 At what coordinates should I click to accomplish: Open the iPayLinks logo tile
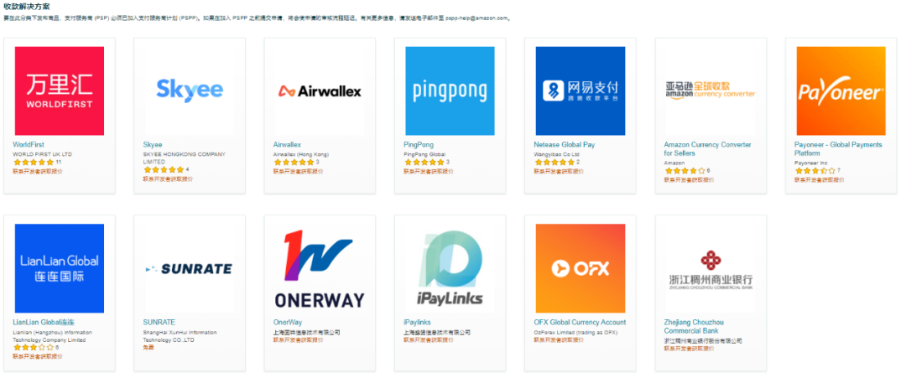[450, 268]
